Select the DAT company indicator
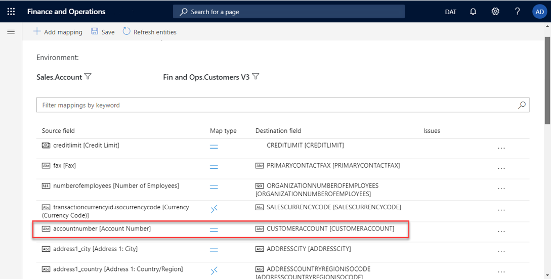The height and width of the screenshot is (279, 551). coord(450,12)
